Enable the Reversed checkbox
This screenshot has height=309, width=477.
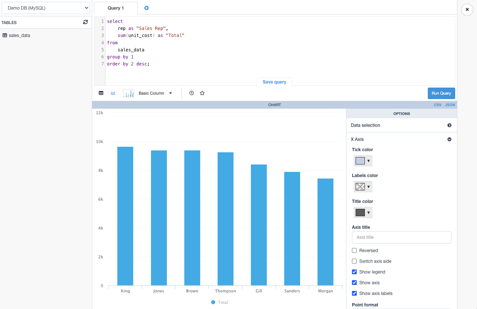pos(355,251)
